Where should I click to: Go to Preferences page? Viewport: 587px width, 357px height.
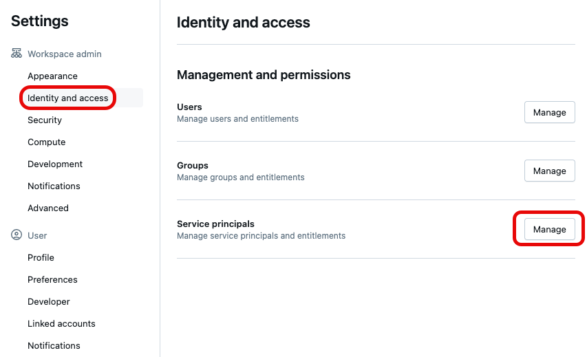tap(52, 279)
